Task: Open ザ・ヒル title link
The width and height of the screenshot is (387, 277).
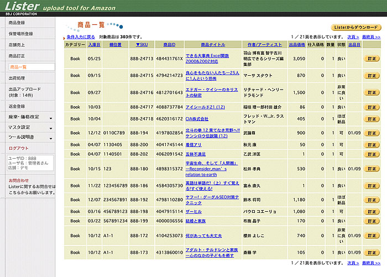Action: tap(193, 212)
